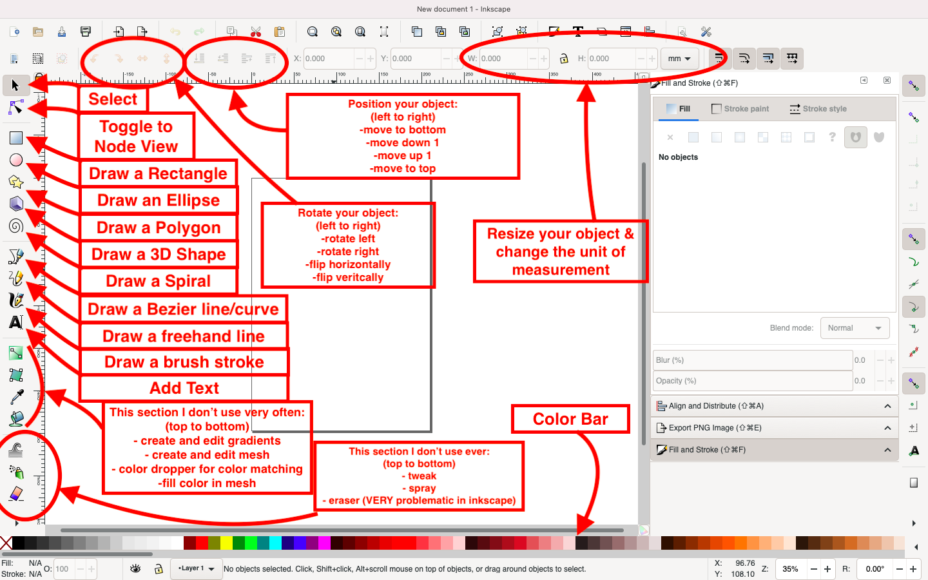Open the mm units dropdown

[x=679, y=59]
